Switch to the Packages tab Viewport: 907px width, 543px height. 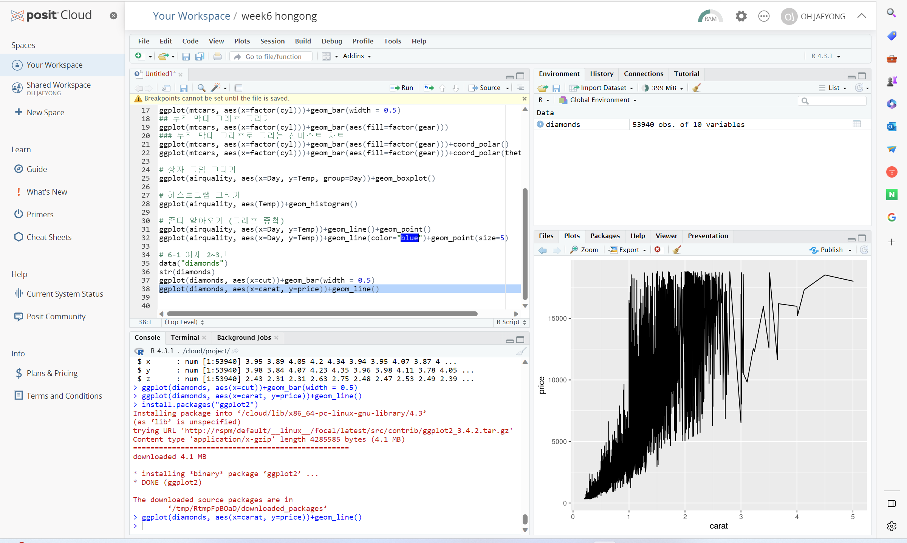tap(605, 235)
